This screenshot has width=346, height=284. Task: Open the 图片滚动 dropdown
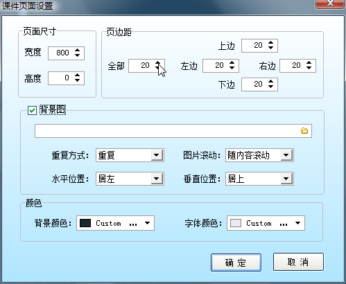286,155
